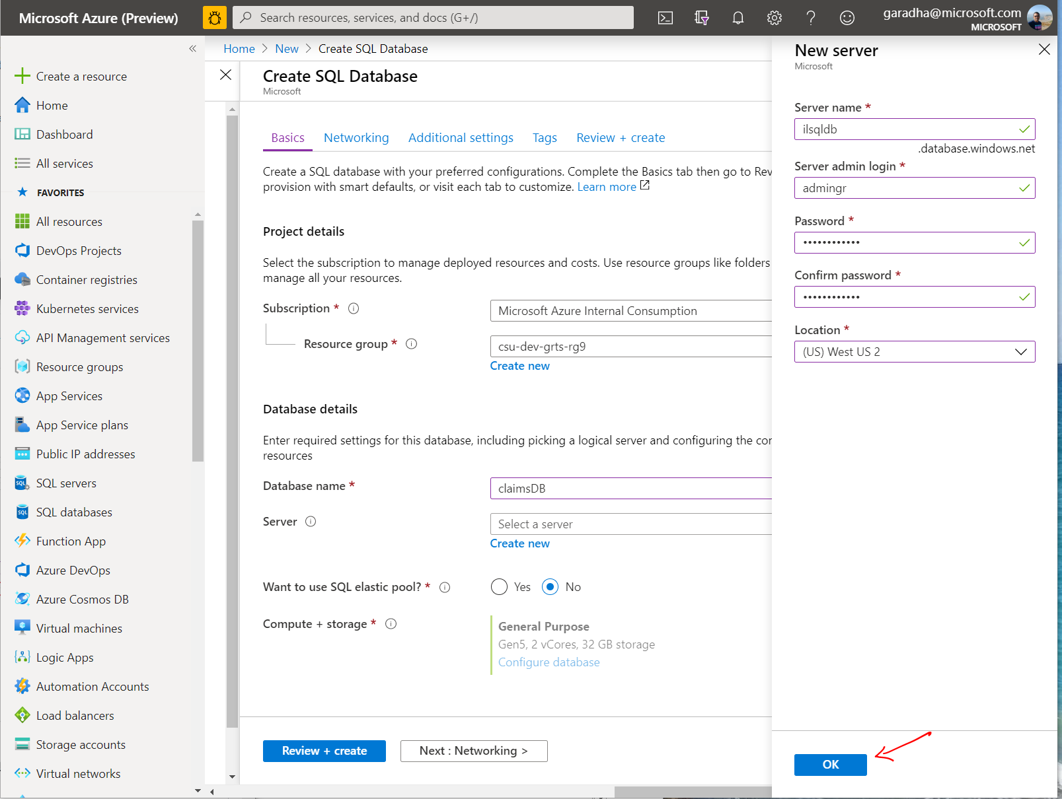
Task: Open the Resource group dropdown
Action: click(630, 347)
